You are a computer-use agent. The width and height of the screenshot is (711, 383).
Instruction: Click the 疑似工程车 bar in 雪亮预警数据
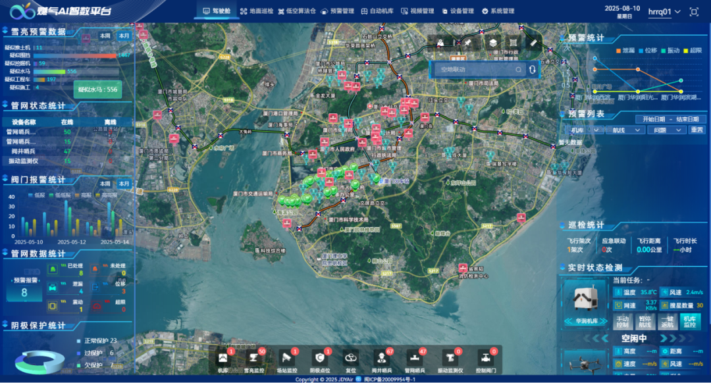click(39, 80)
